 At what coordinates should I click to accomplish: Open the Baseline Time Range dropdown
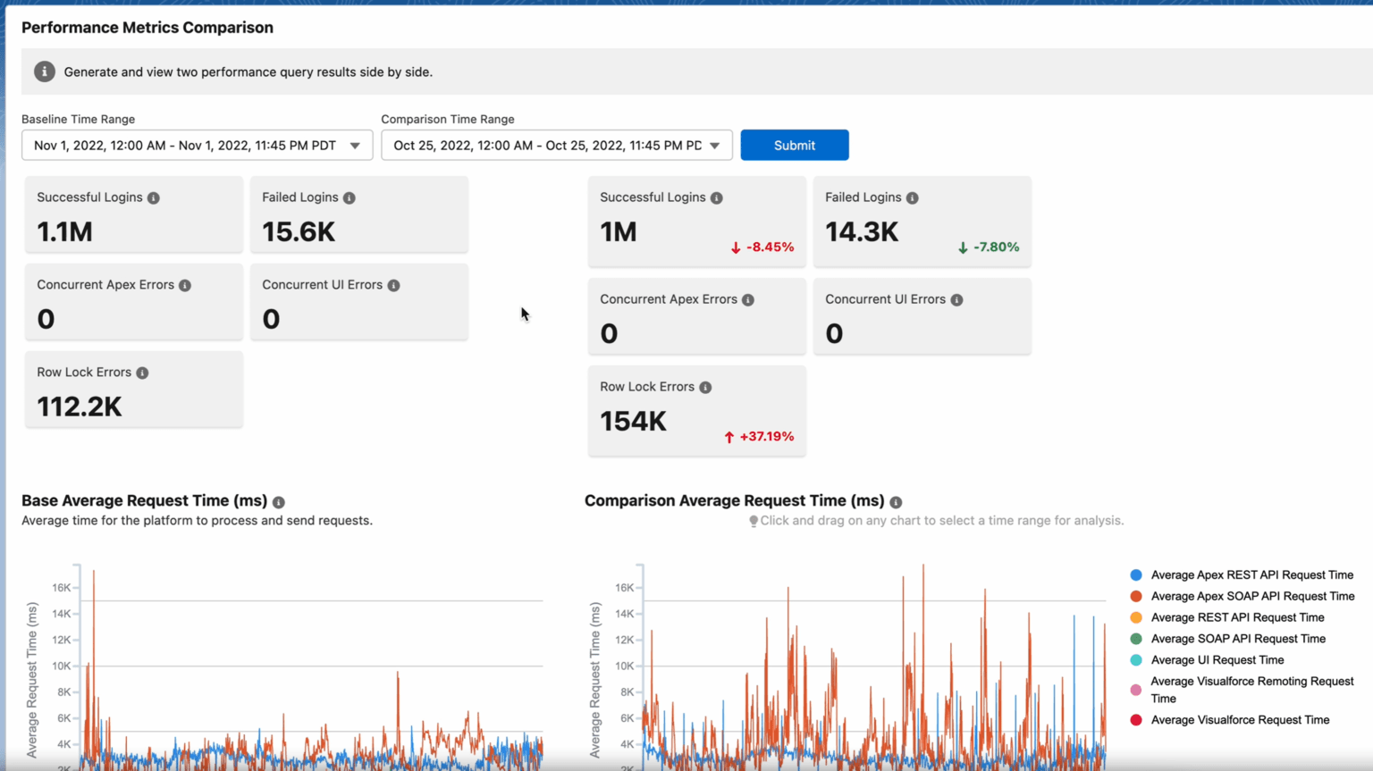(x=197, y=146)
